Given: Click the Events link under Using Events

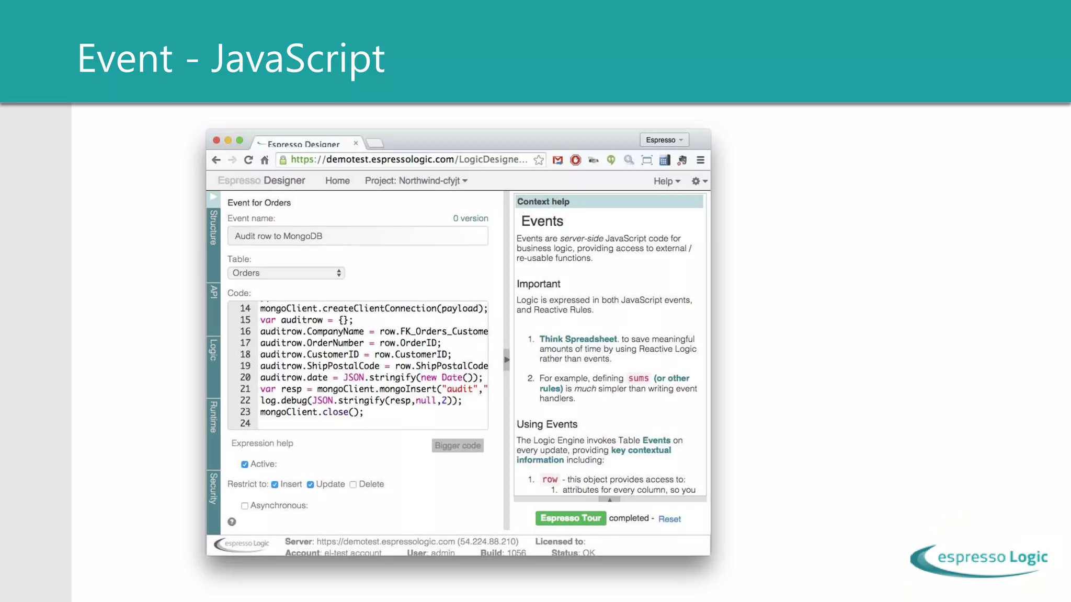Looking at the screenshot, I should (656, 441).
